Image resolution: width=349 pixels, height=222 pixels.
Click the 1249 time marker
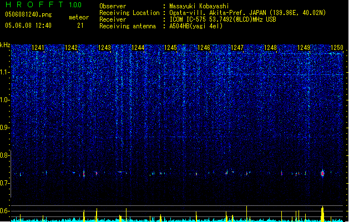click(304, 48)
